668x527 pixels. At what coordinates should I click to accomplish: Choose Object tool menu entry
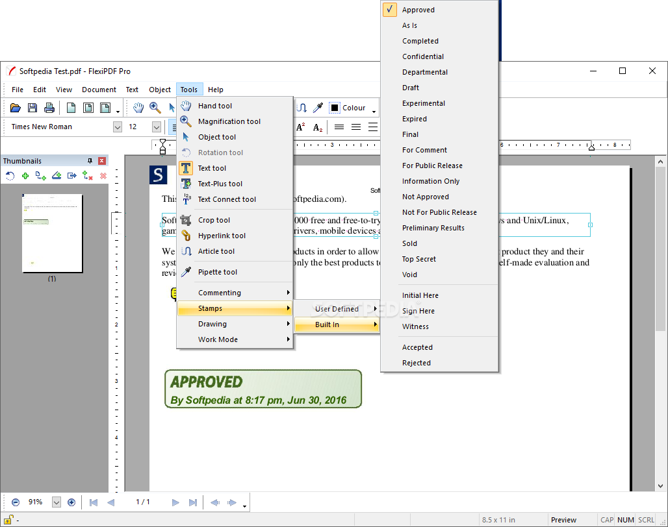[x=235, y=137]
